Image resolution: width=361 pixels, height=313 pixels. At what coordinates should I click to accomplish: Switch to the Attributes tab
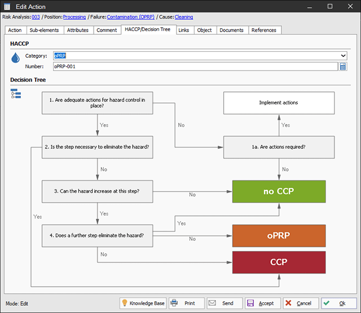78,30
